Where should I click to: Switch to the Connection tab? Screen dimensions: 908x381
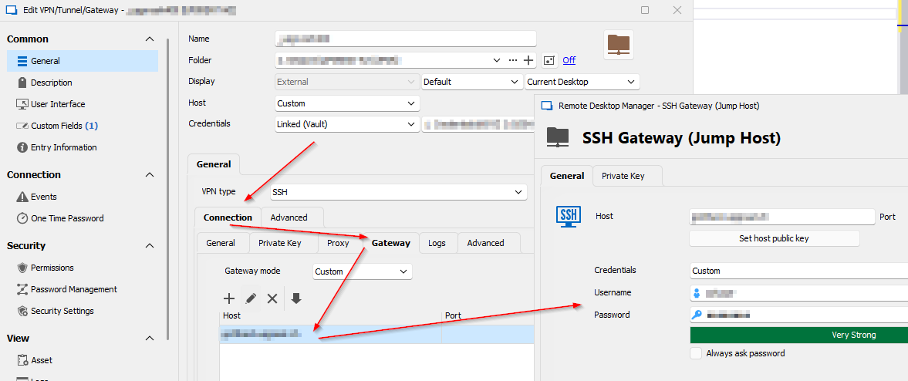click(228, 217)
